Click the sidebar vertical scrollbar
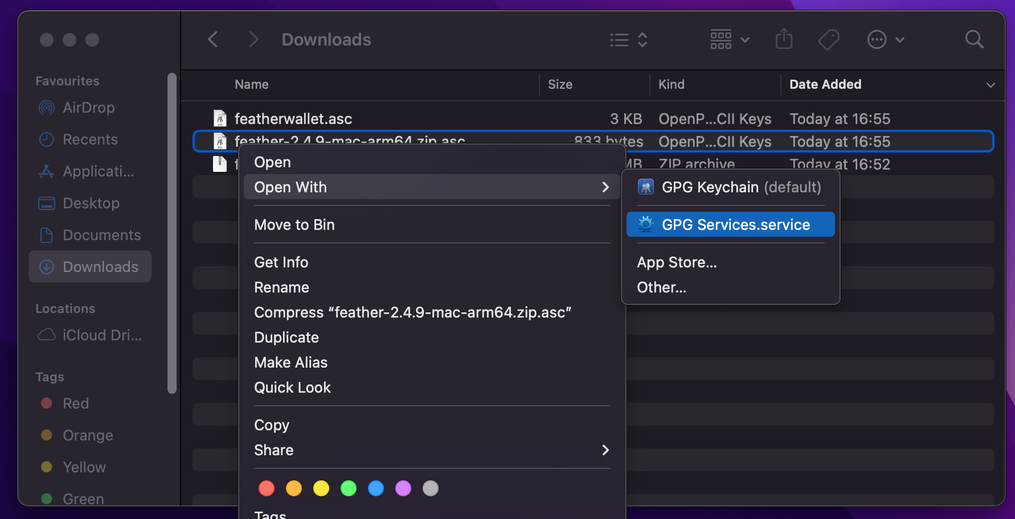Viewport: 1015px width, 519px height. pos(172,233)
